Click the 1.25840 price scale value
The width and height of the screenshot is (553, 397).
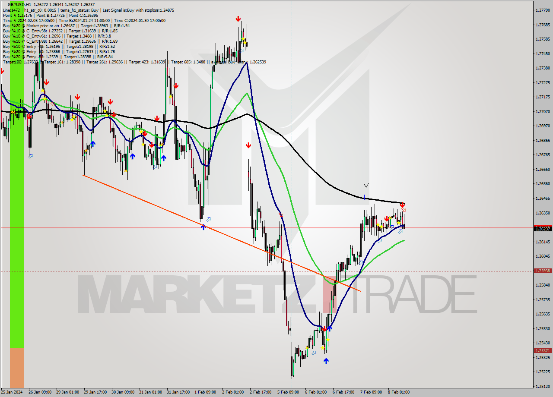pos(543,285)
